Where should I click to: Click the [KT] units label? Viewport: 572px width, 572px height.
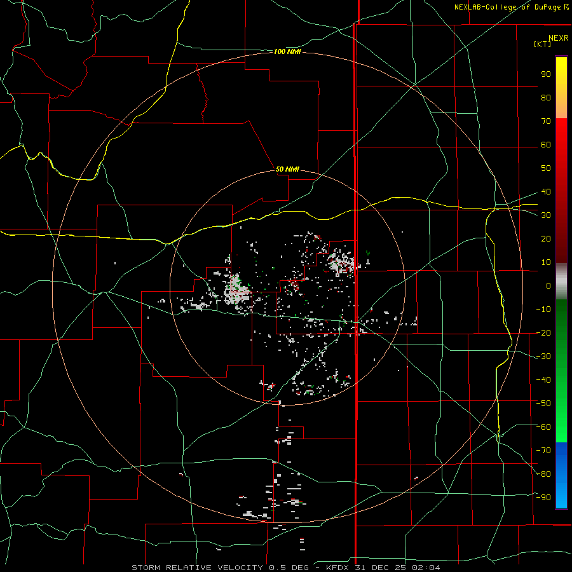[x=543, y=44]
